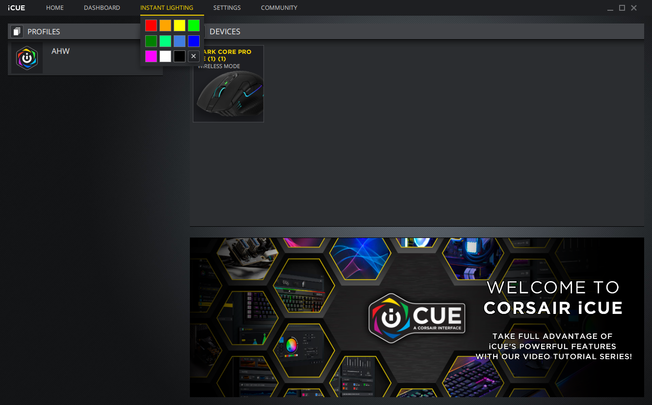Click the iCUE logo in title bar
The height and width of the screenshot is (405, 652).
[x=17, y=8]
